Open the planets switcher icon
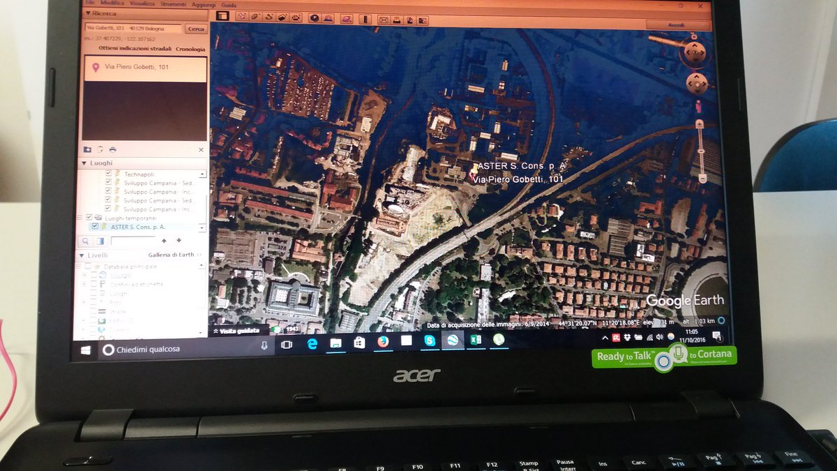This screenshot has height=471, width=837. [x=347, y=19]
